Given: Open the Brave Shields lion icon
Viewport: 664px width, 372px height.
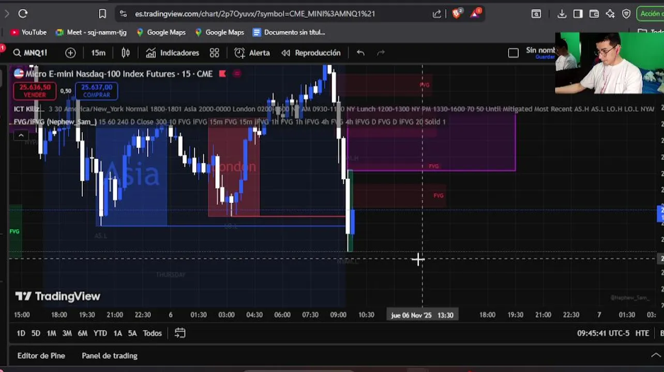Looking at the screenshot, I should pyautogui.click(x=457, y=13).
